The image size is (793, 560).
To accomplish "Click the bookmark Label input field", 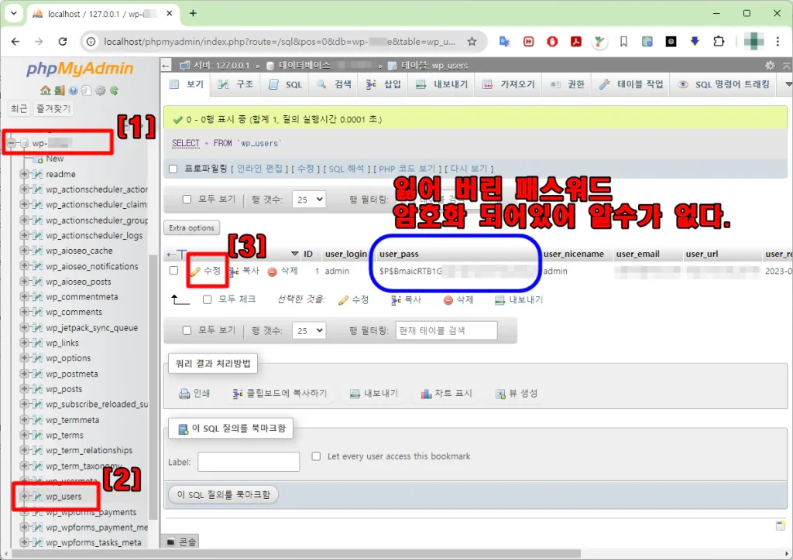I will (248, 462).
